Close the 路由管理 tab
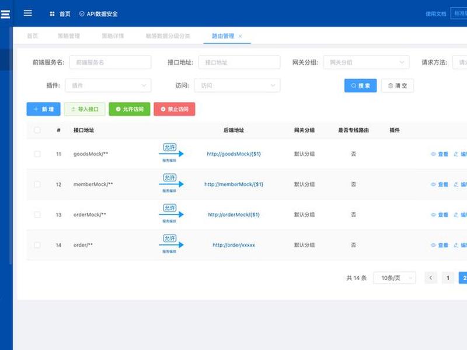 (x=240, y=36)
